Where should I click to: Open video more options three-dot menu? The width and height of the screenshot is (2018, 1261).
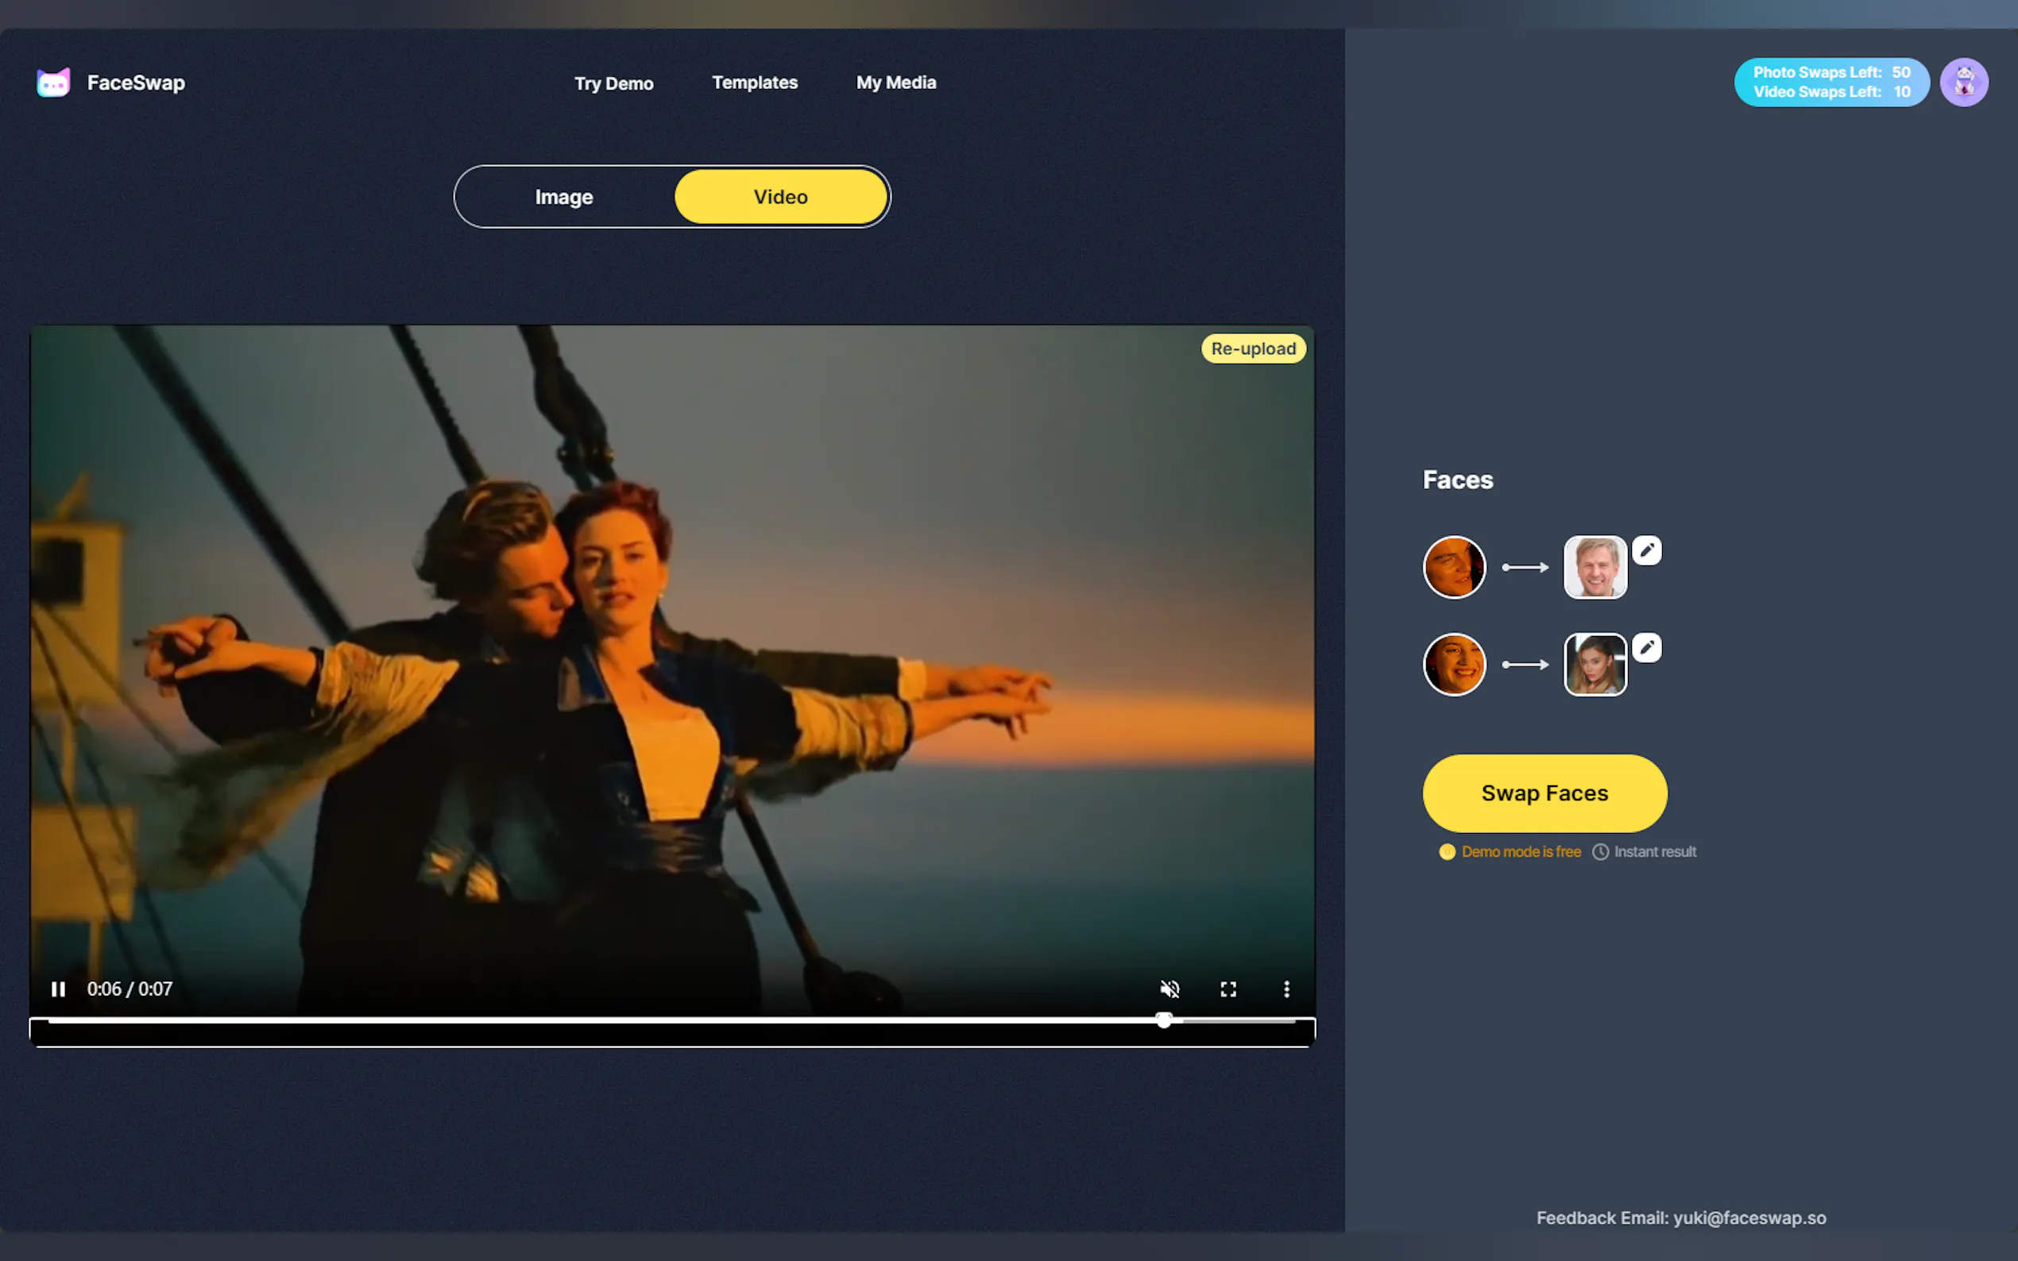point(1286,989)
